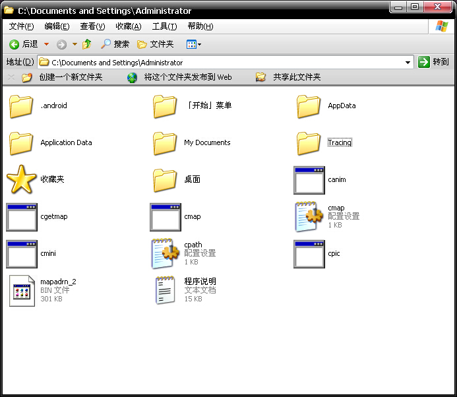Screen dimensions: 457x397
Task: Select the Favorites (收藏夹) star icon
Action: tap(21, 179)
